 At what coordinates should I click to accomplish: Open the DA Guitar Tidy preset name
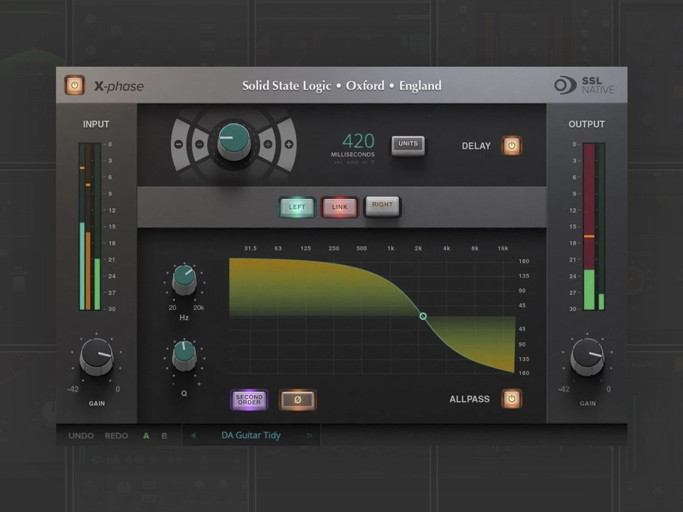[x=251, y=435]
